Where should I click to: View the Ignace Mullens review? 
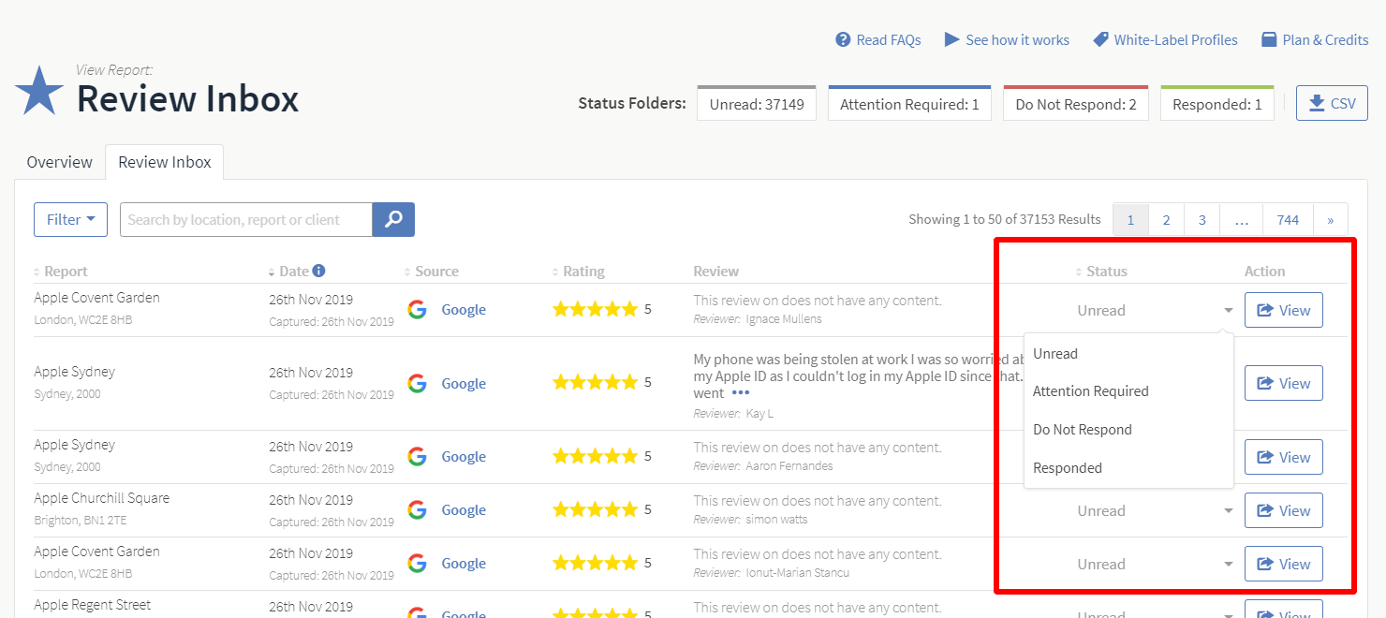1284,310
